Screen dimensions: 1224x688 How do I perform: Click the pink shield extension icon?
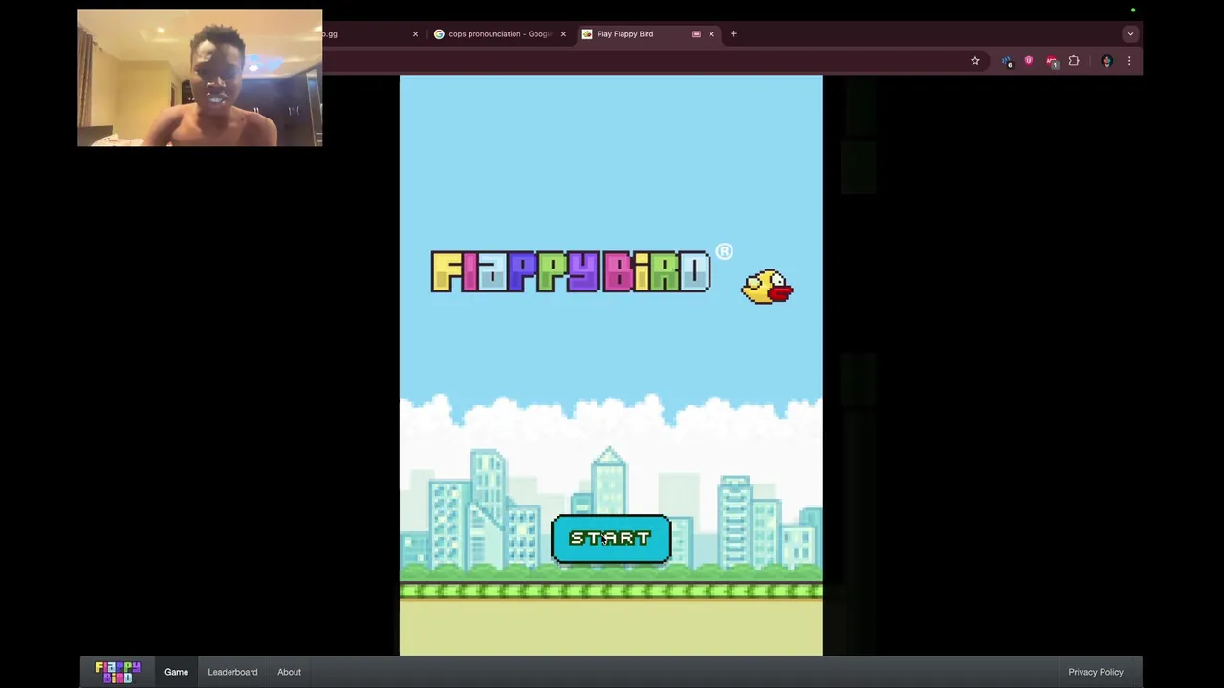(x=1029, y=61)
